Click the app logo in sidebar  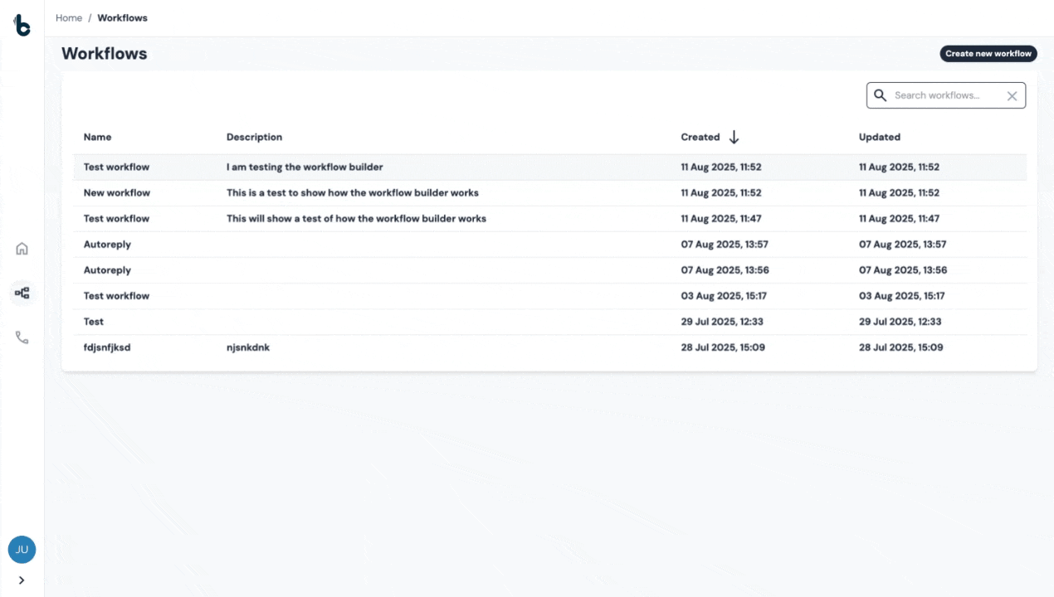tap(22, 26)
